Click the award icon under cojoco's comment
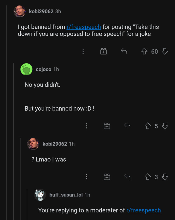Screen dimensions: 175x220 [x=107, y=126]
